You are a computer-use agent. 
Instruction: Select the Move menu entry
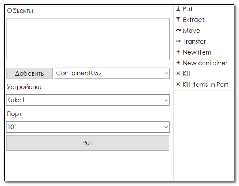tap(204, 31)
